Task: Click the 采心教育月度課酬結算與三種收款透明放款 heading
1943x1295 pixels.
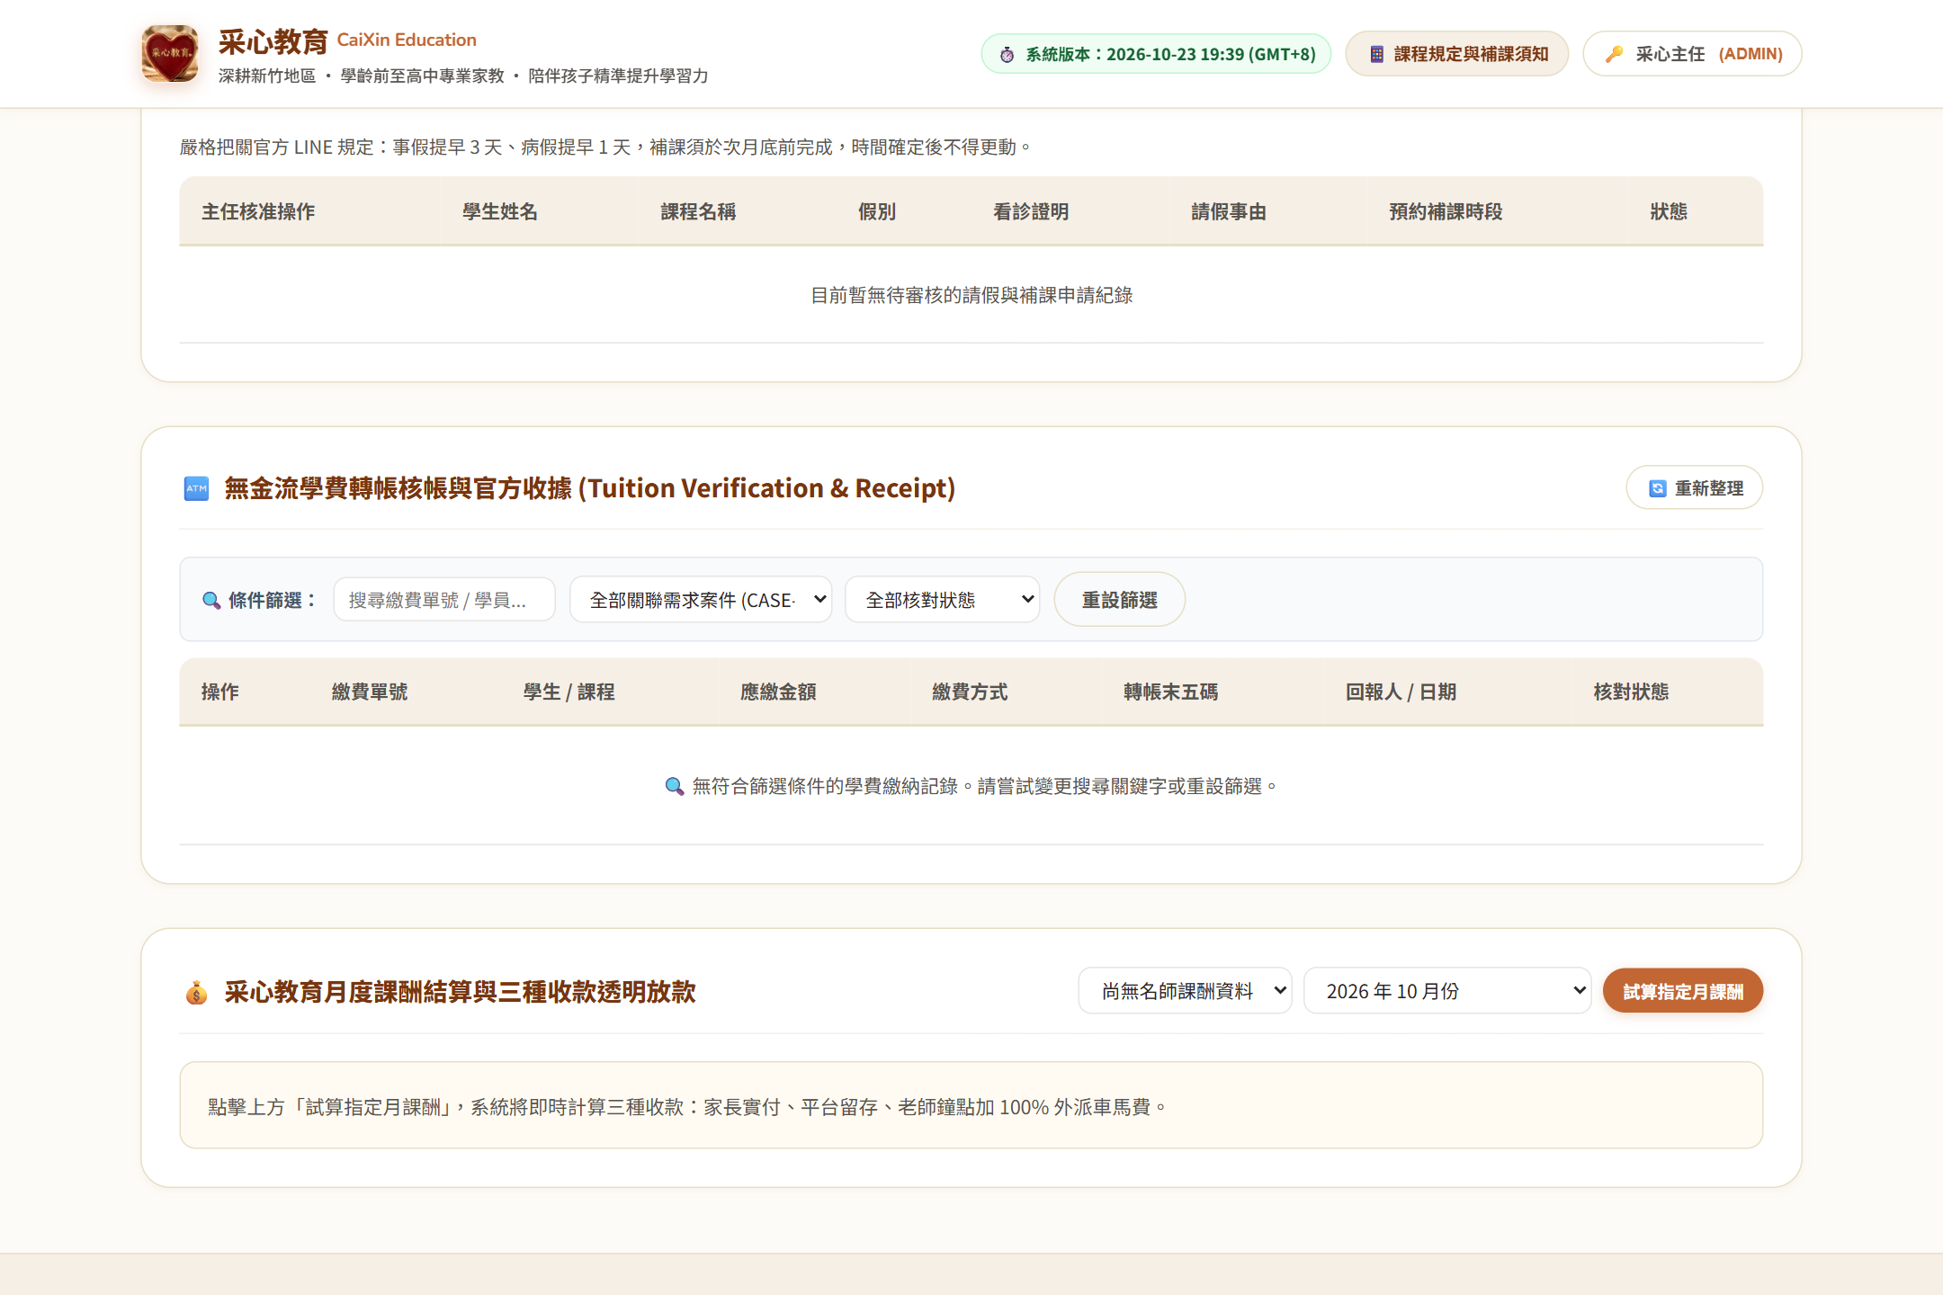Action: click(461, 993)
